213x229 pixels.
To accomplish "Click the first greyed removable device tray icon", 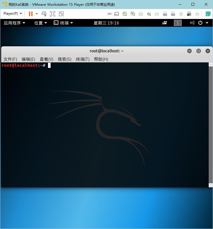I will (x=157, y=14).
